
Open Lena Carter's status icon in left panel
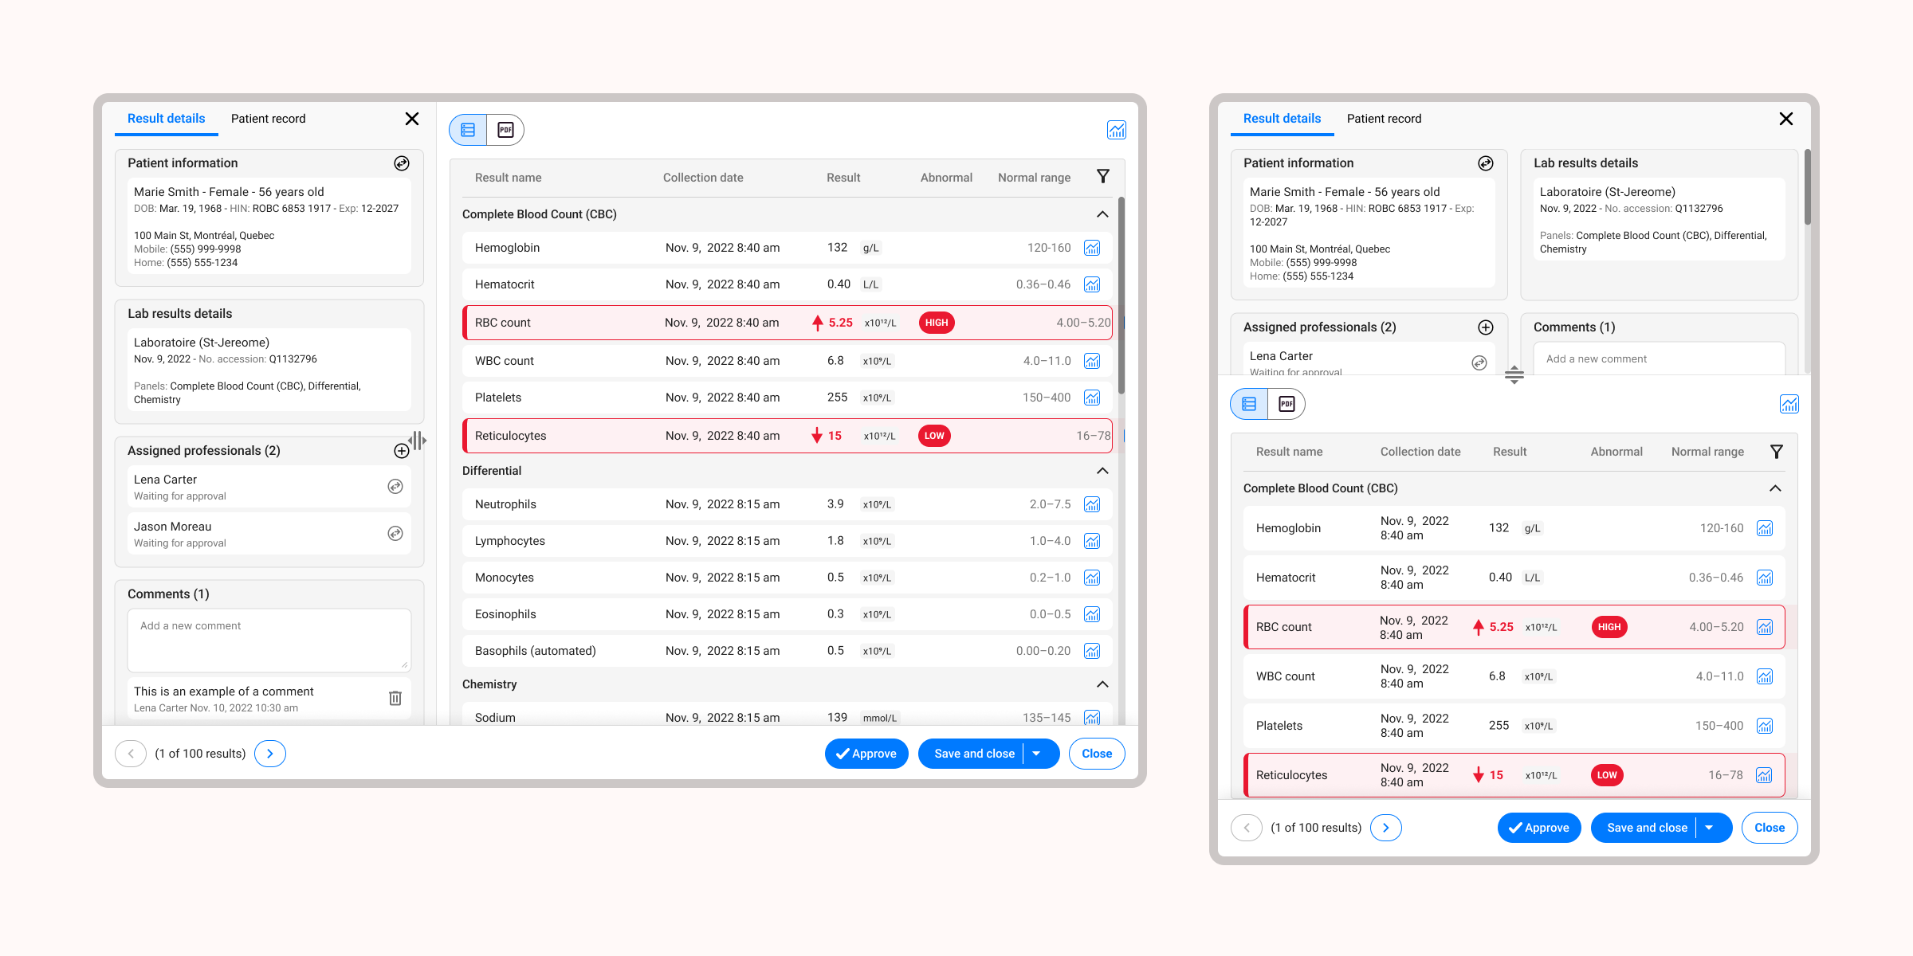[x=395, y=487]
